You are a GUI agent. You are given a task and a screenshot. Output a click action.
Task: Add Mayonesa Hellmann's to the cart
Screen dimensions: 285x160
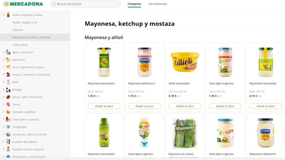144,106
